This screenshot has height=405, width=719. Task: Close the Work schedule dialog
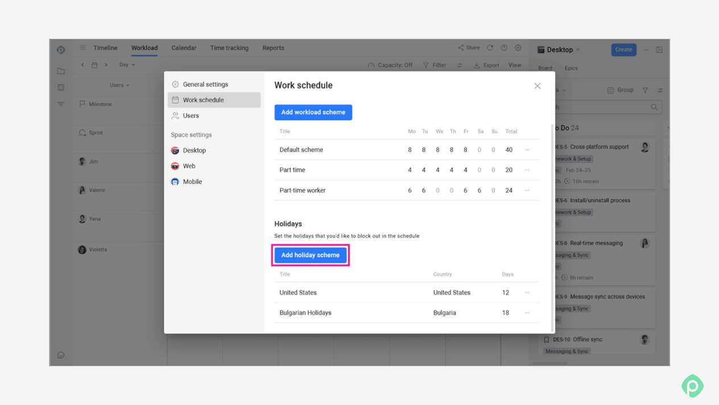coord(537,86)
